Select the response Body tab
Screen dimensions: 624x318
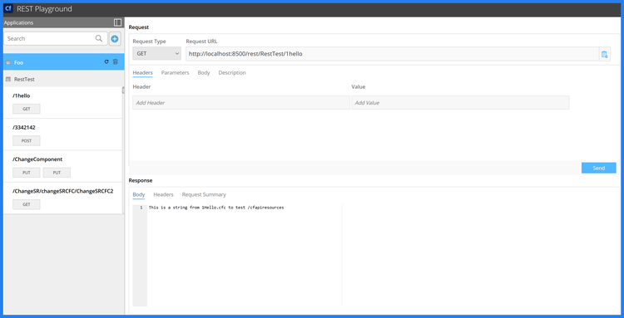click(x=138, y=194)
